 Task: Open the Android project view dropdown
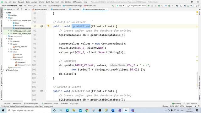tap(9, 9)
